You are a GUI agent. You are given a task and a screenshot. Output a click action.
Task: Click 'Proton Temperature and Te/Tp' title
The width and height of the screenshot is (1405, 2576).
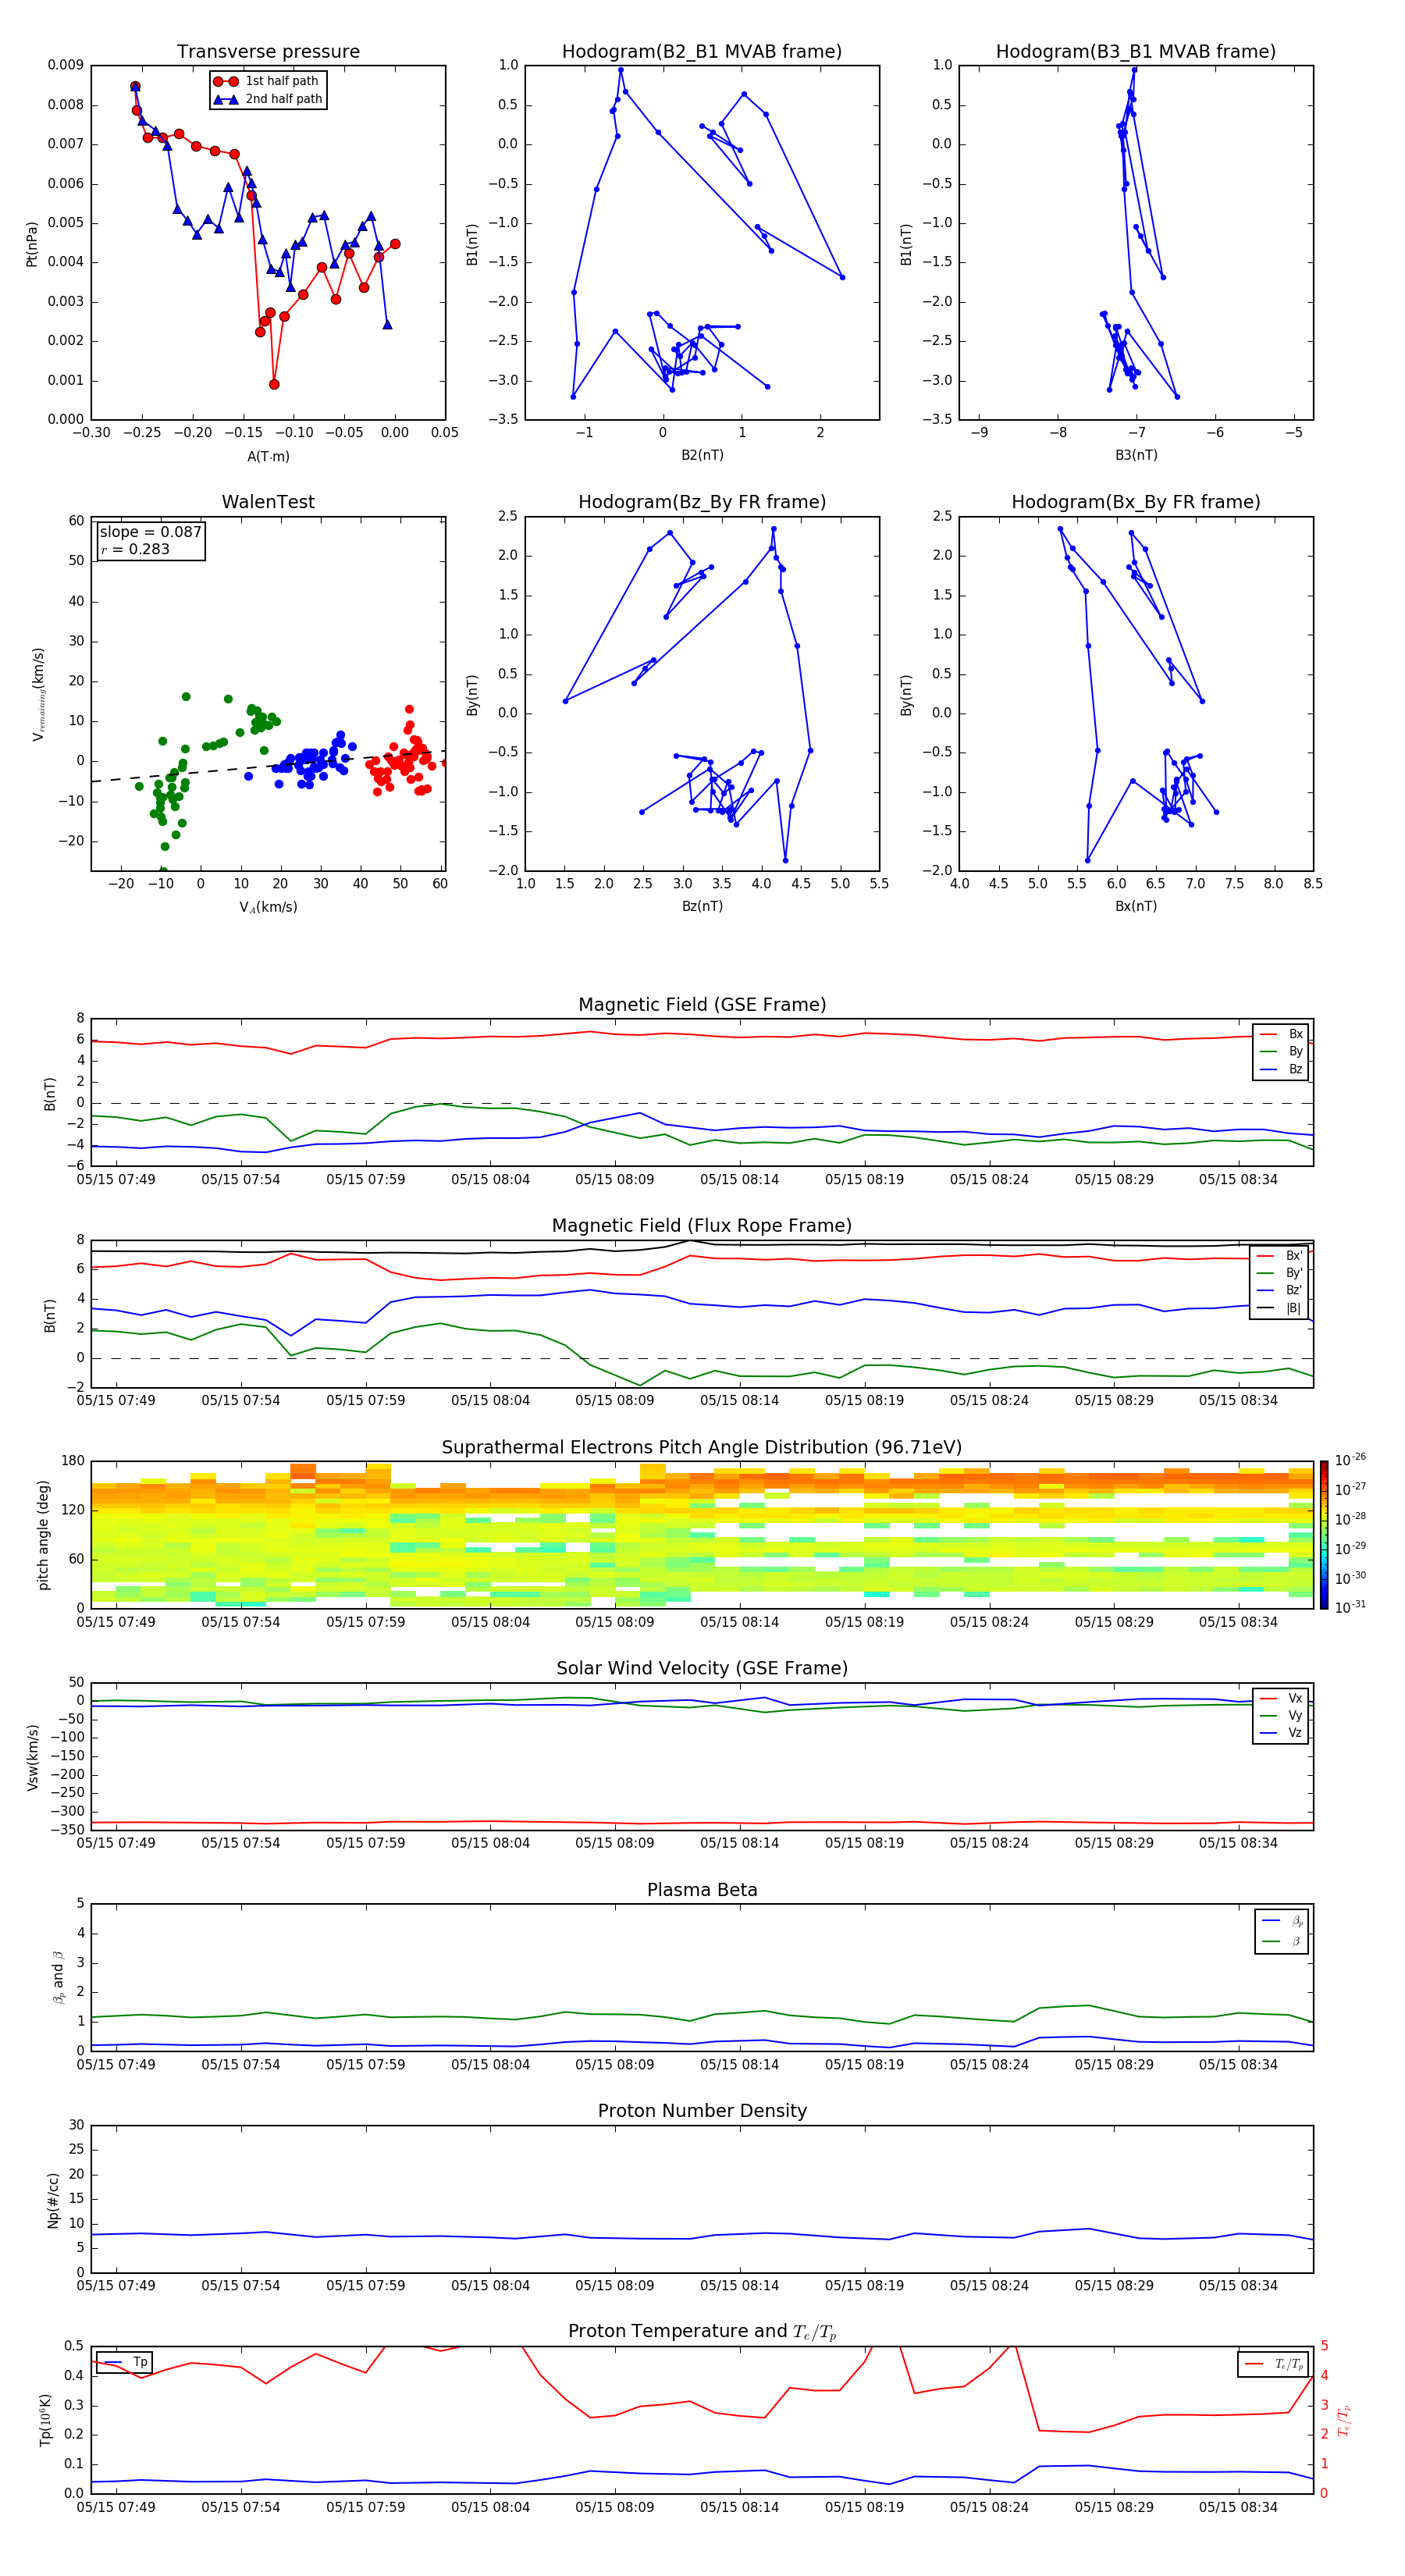pos(702,2332)
